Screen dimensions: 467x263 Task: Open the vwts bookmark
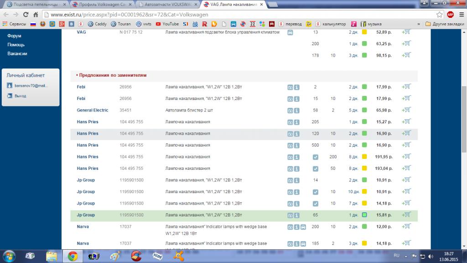144,24
